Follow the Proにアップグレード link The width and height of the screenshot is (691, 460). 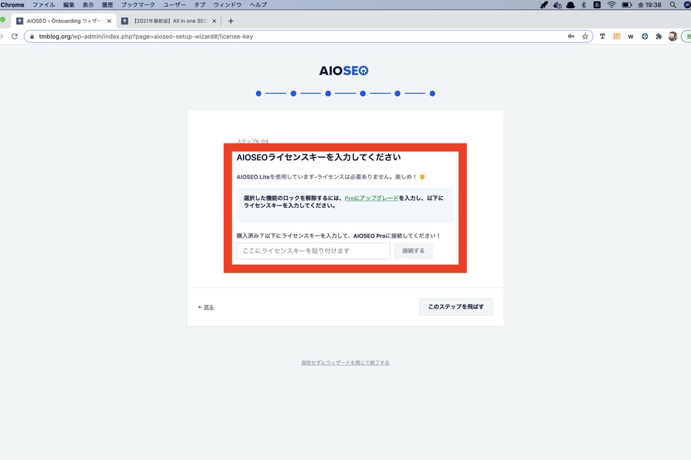(x=372, y=198)
